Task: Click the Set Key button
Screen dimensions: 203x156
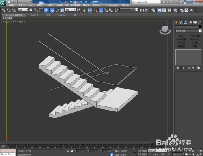Action: pos(142,154)
